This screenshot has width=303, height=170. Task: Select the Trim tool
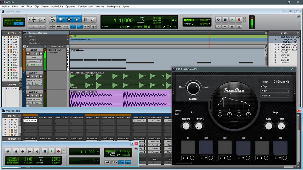(61, 19)
